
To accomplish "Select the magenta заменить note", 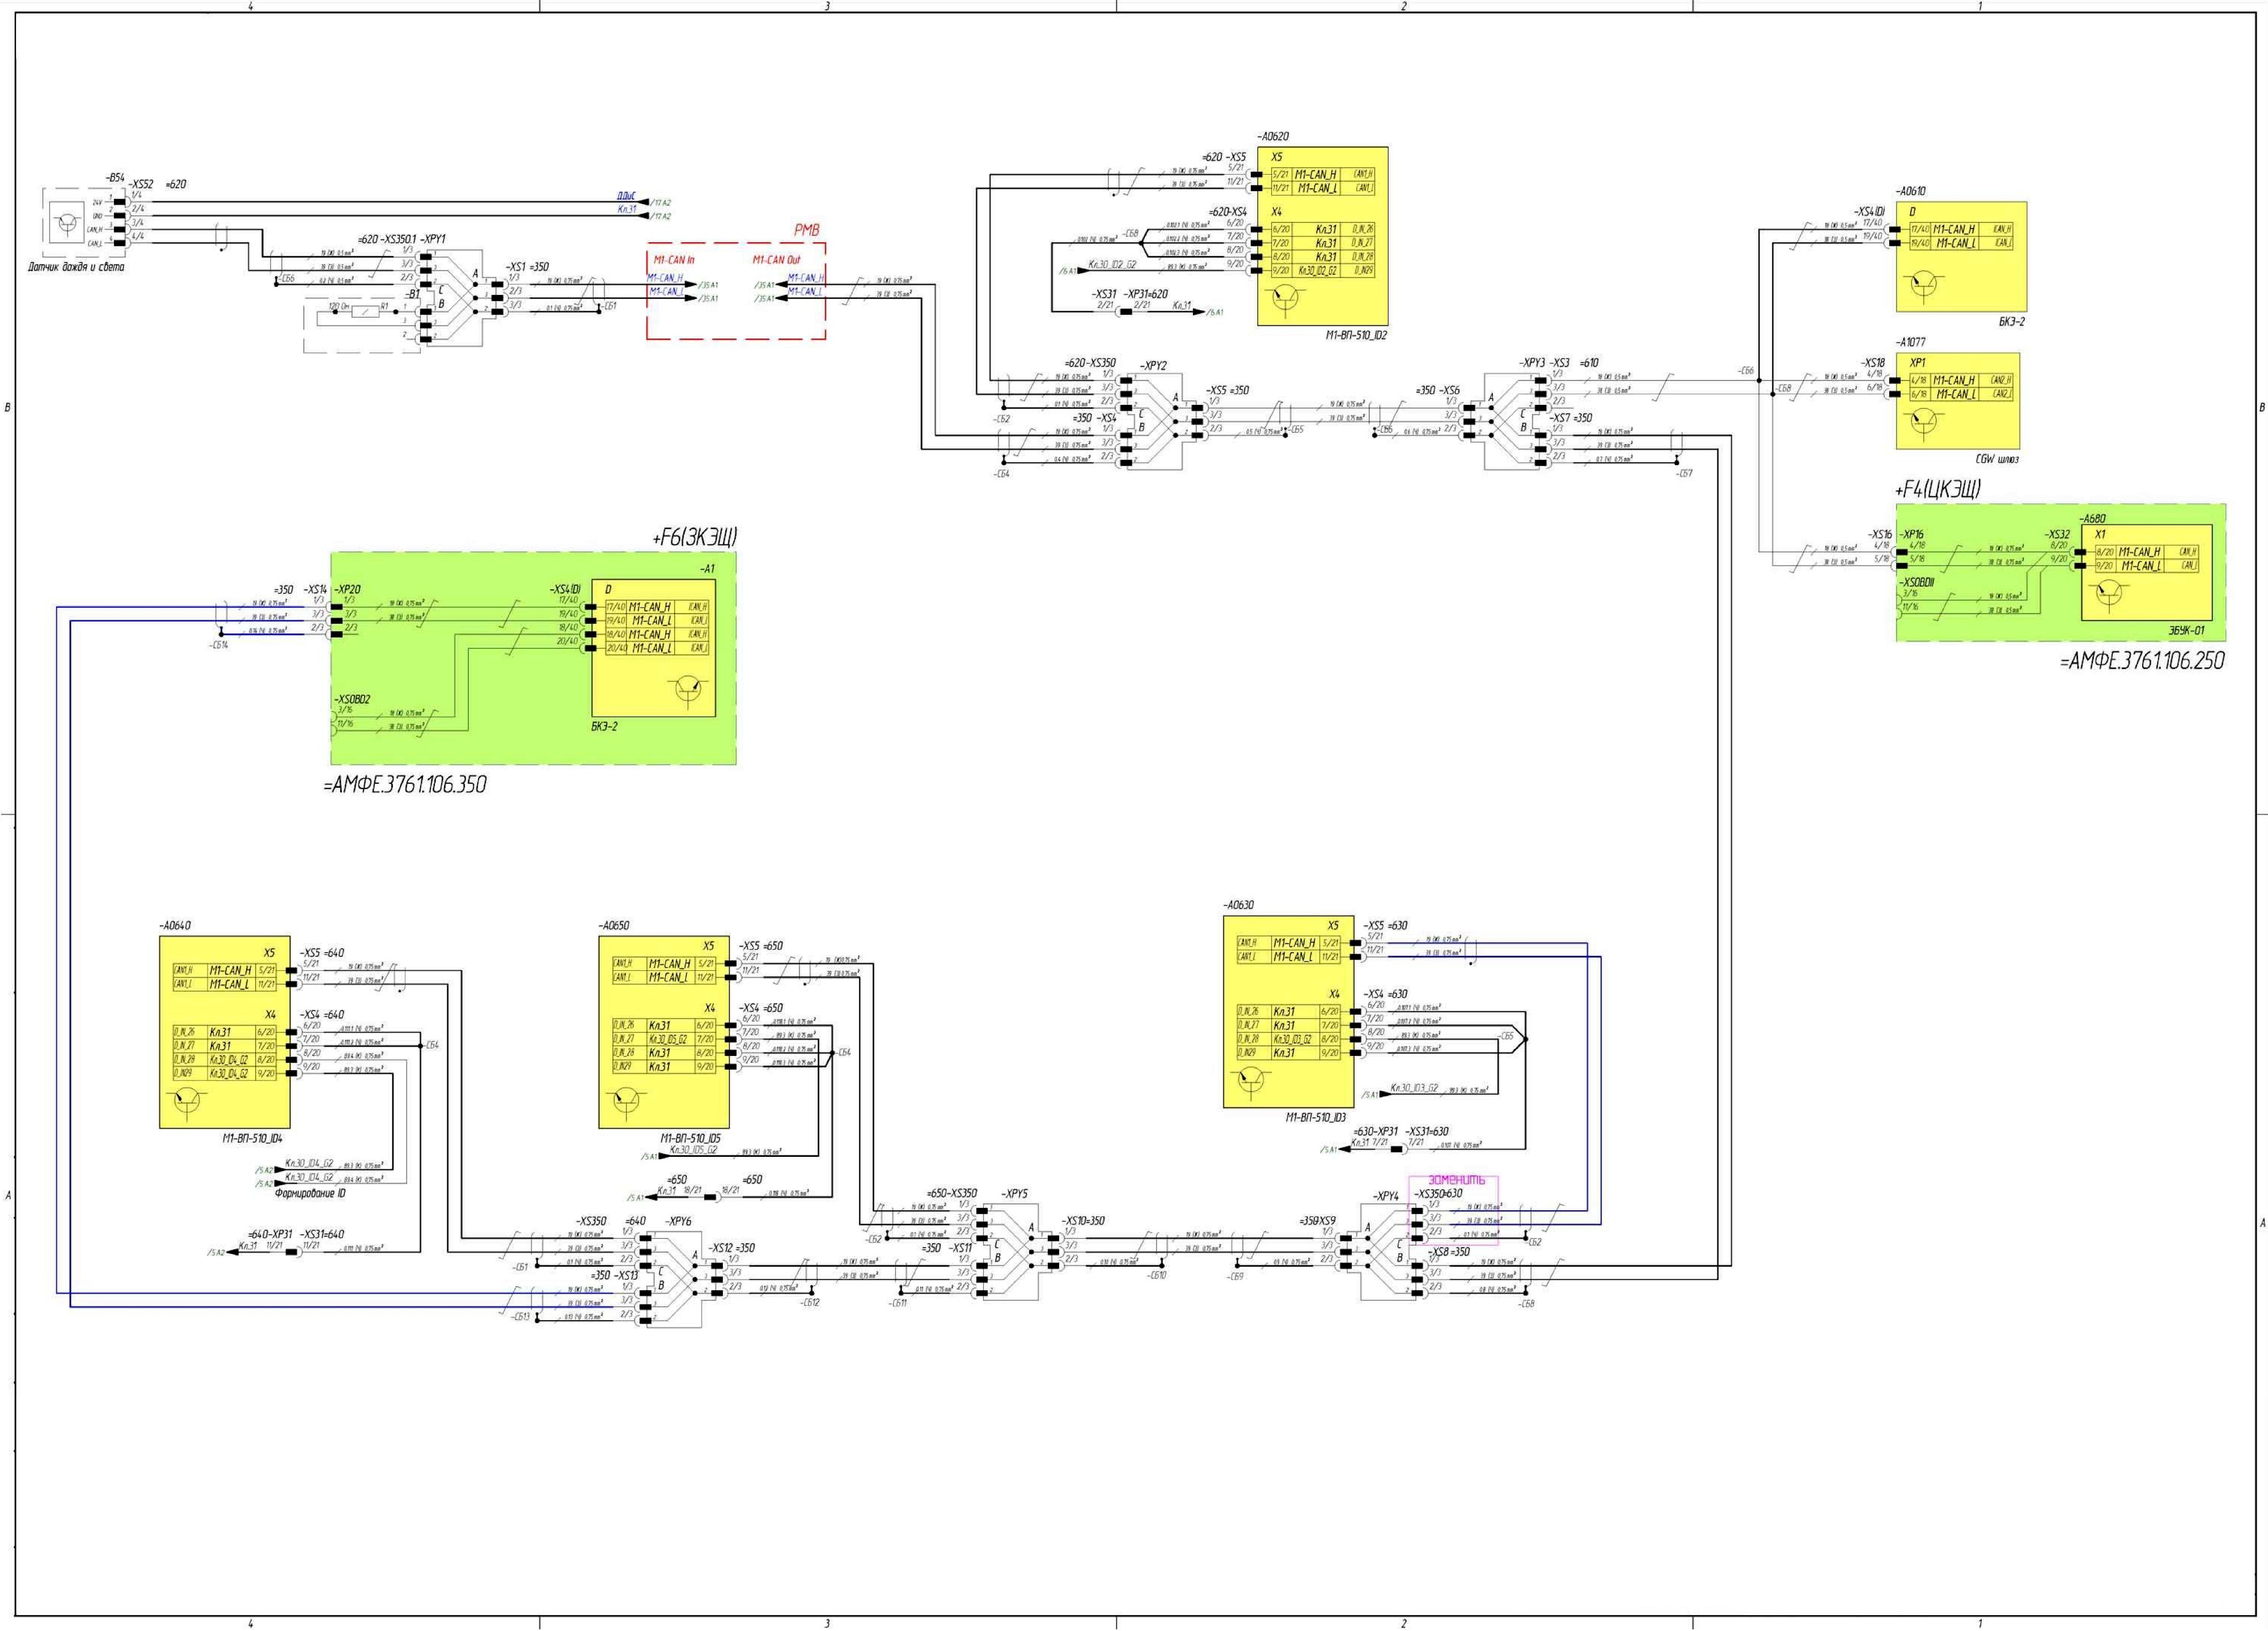I will point(1456,1180).
